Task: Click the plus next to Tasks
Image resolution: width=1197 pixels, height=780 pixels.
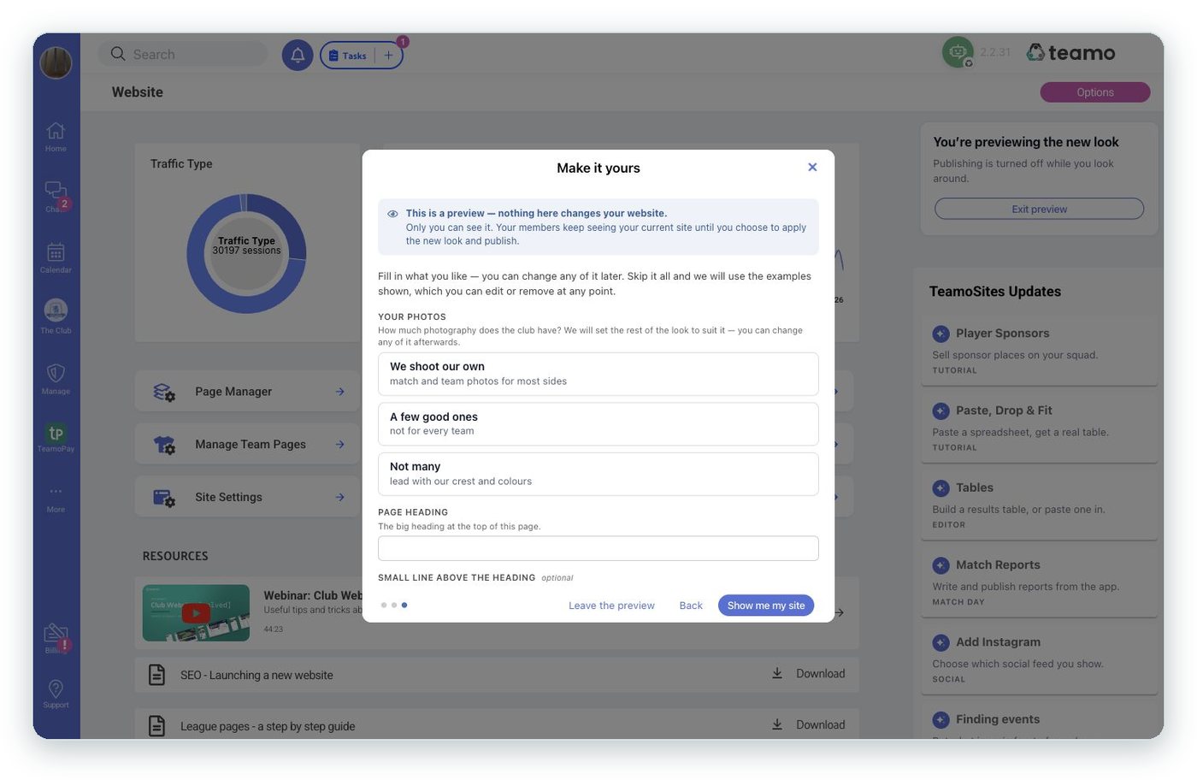Action: click(388, 56)
